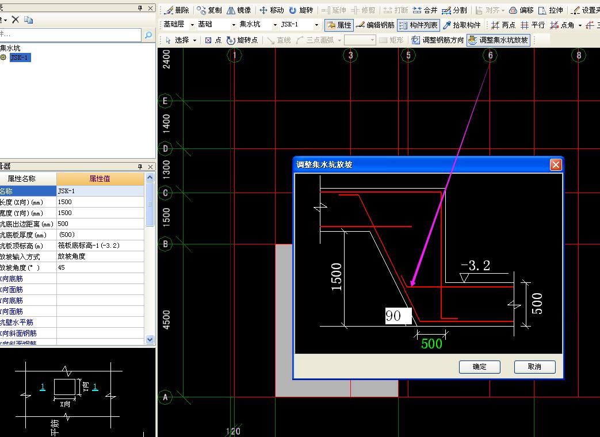
Task: Select the 平行 parallel axis tool
Action: click(x=533, y=25)
